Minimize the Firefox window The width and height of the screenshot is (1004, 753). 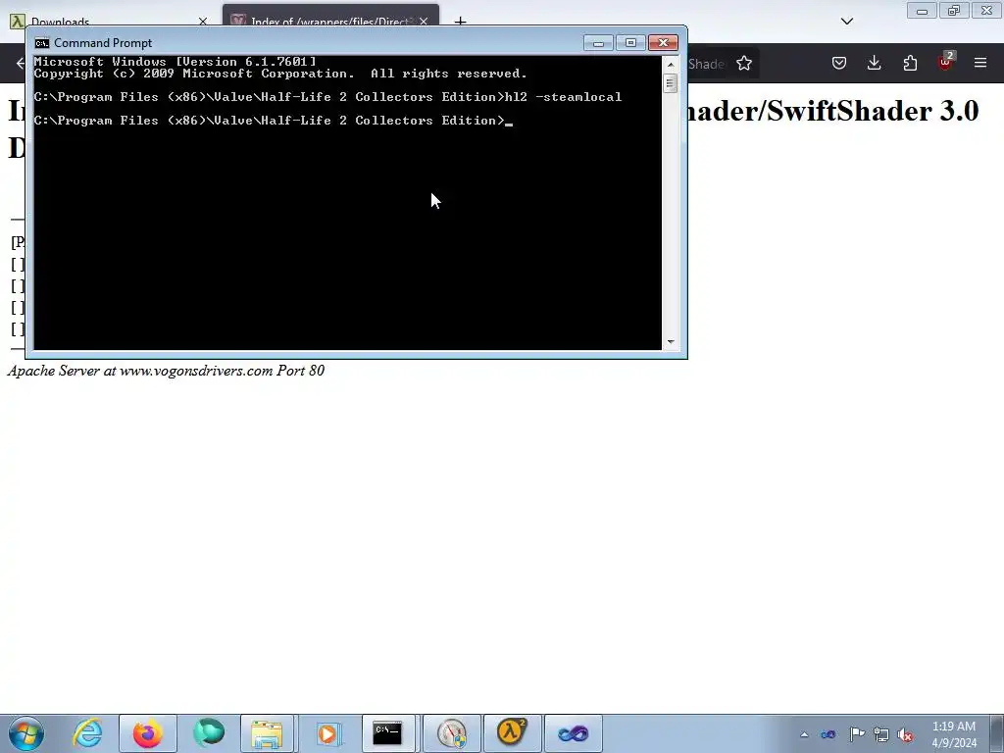(x=922, y=11)
